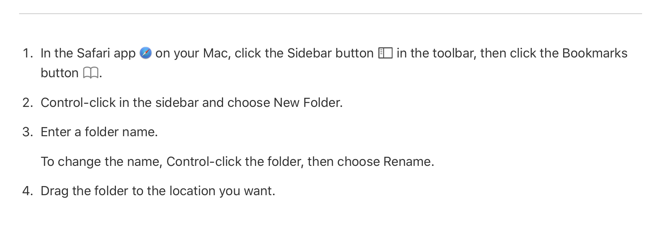Viewport: 668px width, 226px height.
Task: Click the step number 1 marker
Action: click(28, 53)
